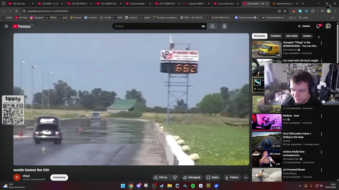Open the ntiqui channel name link
The image size is (339, 190).
[26, 176]
